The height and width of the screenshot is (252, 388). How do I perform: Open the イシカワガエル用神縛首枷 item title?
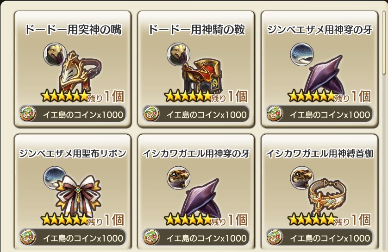point(319,154)
